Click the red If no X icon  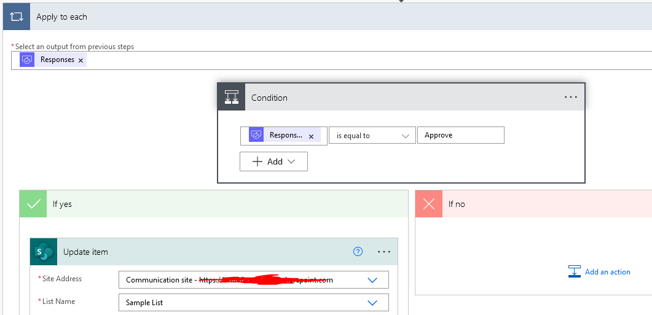pos(429,204)
